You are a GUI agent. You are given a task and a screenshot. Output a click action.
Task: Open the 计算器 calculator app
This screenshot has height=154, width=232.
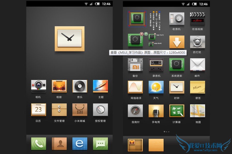177,111
